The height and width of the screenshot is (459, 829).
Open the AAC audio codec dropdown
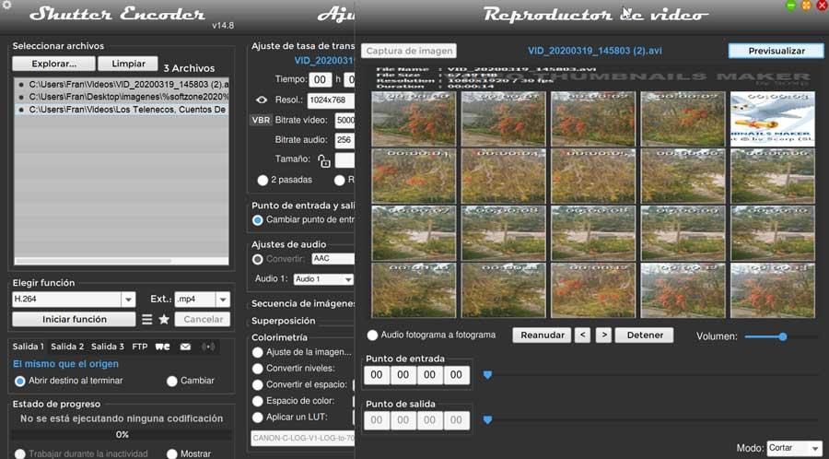(x=333, y=259)
